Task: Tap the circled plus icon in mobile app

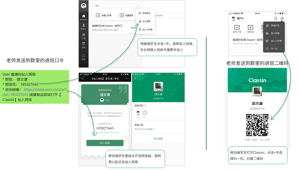Action: tap(282, 18)
